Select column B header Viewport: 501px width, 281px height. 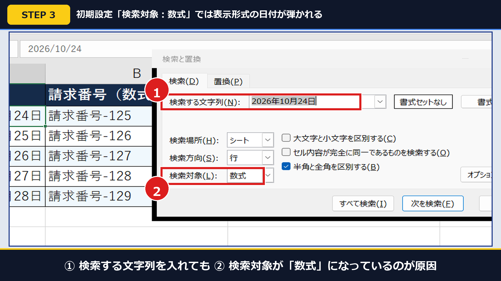[x=99, y=74]
